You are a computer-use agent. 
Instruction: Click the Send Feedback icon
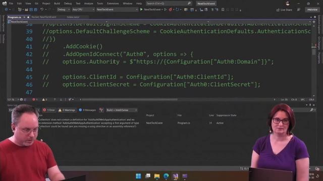point(299,10)
